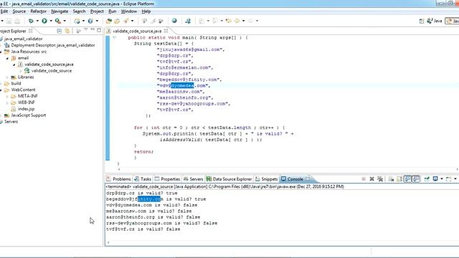Toggle Pin Console
The height and width of the screenshot is (258, 459).
(x=427, y=178)
